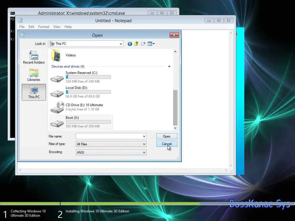The width and height of the screenshot is (295, 221).
Task: Click the Local Disk (D:) usage bar
Action: tap(88, 92)
